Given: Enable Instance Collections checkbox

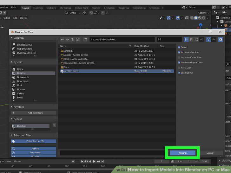Looking at the screenshot, I should click(x=179, y=58).
